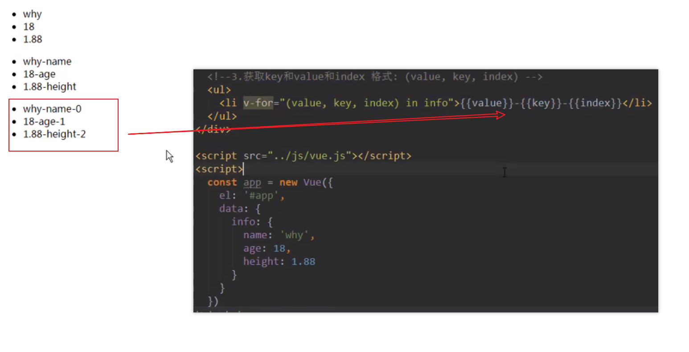
Task: Click the opening <ul> tag in code
Action: pyautogui.click(x=219, y=90)
